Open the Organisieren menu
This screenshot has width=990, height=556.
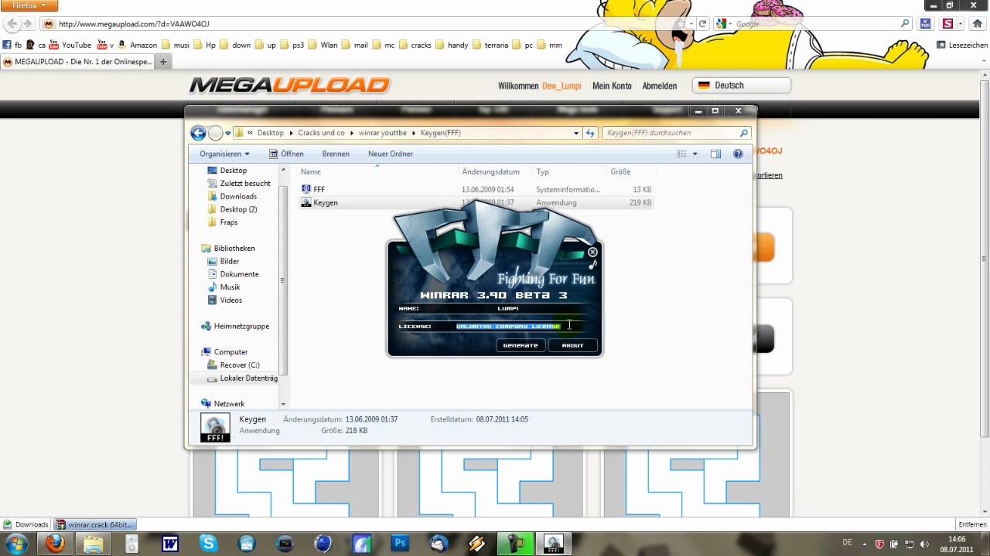tap(224, 154)
